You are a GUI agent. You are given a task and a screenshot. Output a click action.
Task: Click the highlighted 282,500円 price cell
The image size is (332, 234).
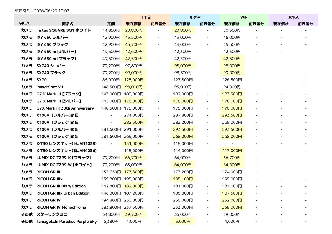[x=134, y=122]
